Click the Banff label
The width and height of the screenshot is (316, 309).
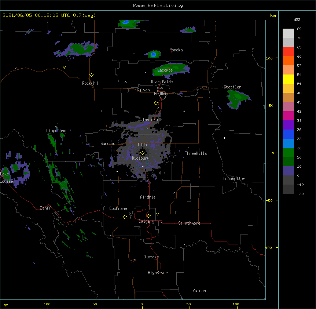(x=45, y=208)
